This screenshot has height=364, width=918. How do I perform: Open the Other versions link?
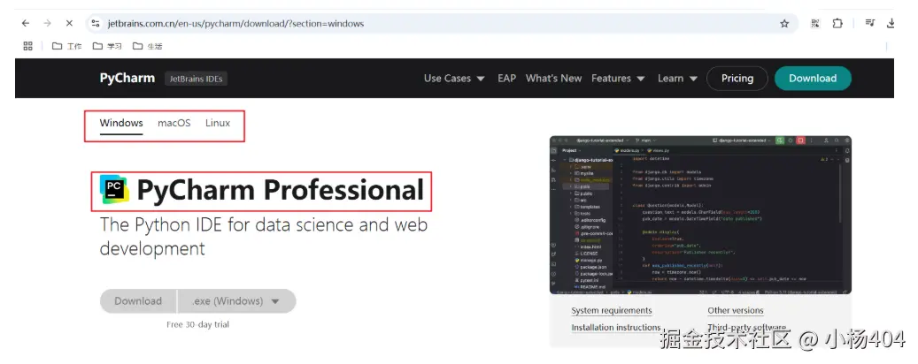[x=736, y=310]
